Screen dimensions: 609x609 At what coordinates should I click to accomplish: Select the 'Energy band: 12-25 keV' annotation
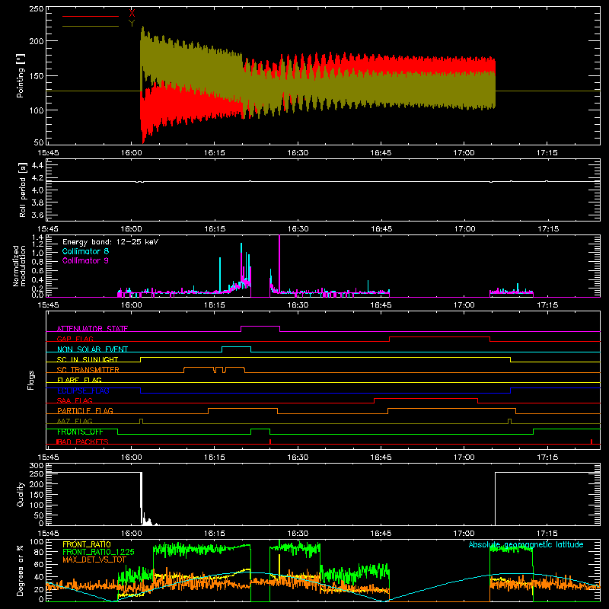click(x=110, y=242)
